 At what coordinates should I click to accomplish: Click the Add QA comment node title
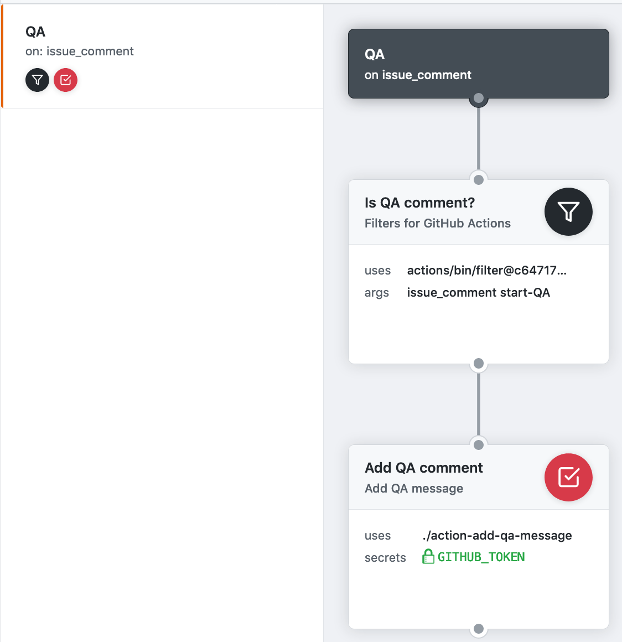[424, 468]
